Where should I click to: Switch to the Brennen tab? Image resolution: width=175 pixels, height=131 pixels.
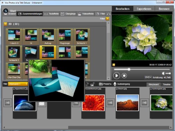click(164, 9)
